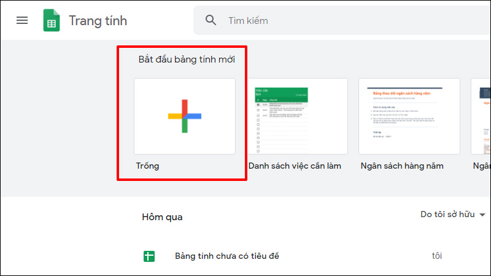This screenshot has height=276, width=491.
Task: Open the Danh sách việc cần làm template
Action: click(x=298, y=116)
